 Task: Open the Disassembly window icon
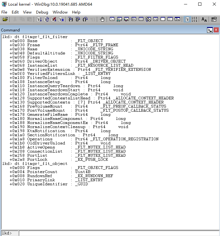click(x=156, y=19)
